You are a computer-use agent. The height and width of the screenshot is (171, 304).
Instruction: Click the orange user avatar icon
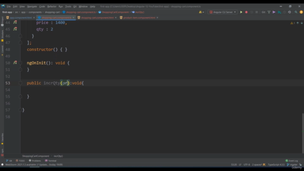click(x=301, y=12)
